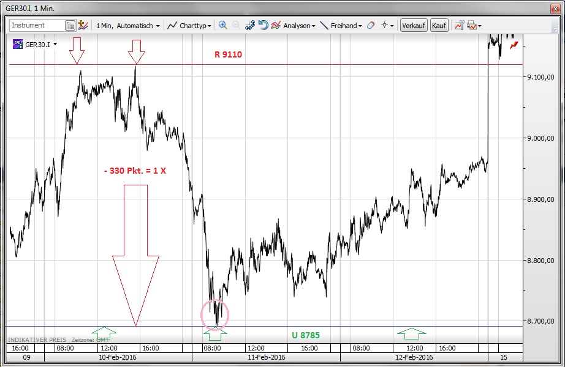Viewport: 565px width, 367px height.
Task: Open the 1 Min, Automatisch timeframe dropdown
Action: 128,26
